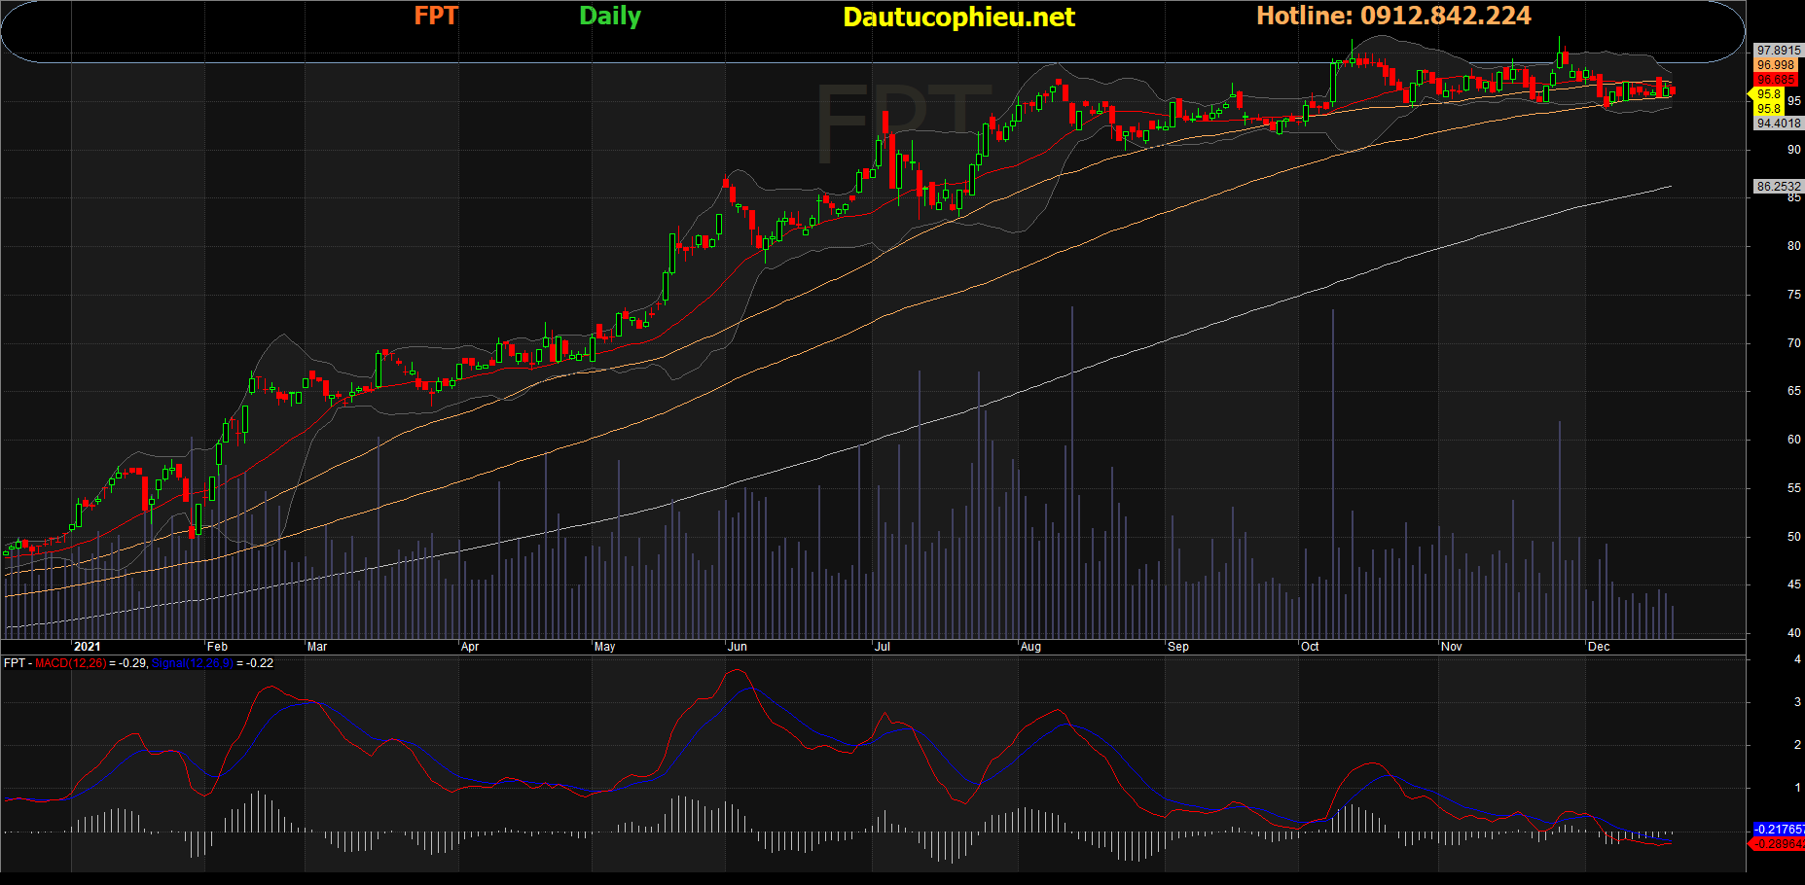
Task: Click the Aug marker on time axis
Action: coord(1030,647)
